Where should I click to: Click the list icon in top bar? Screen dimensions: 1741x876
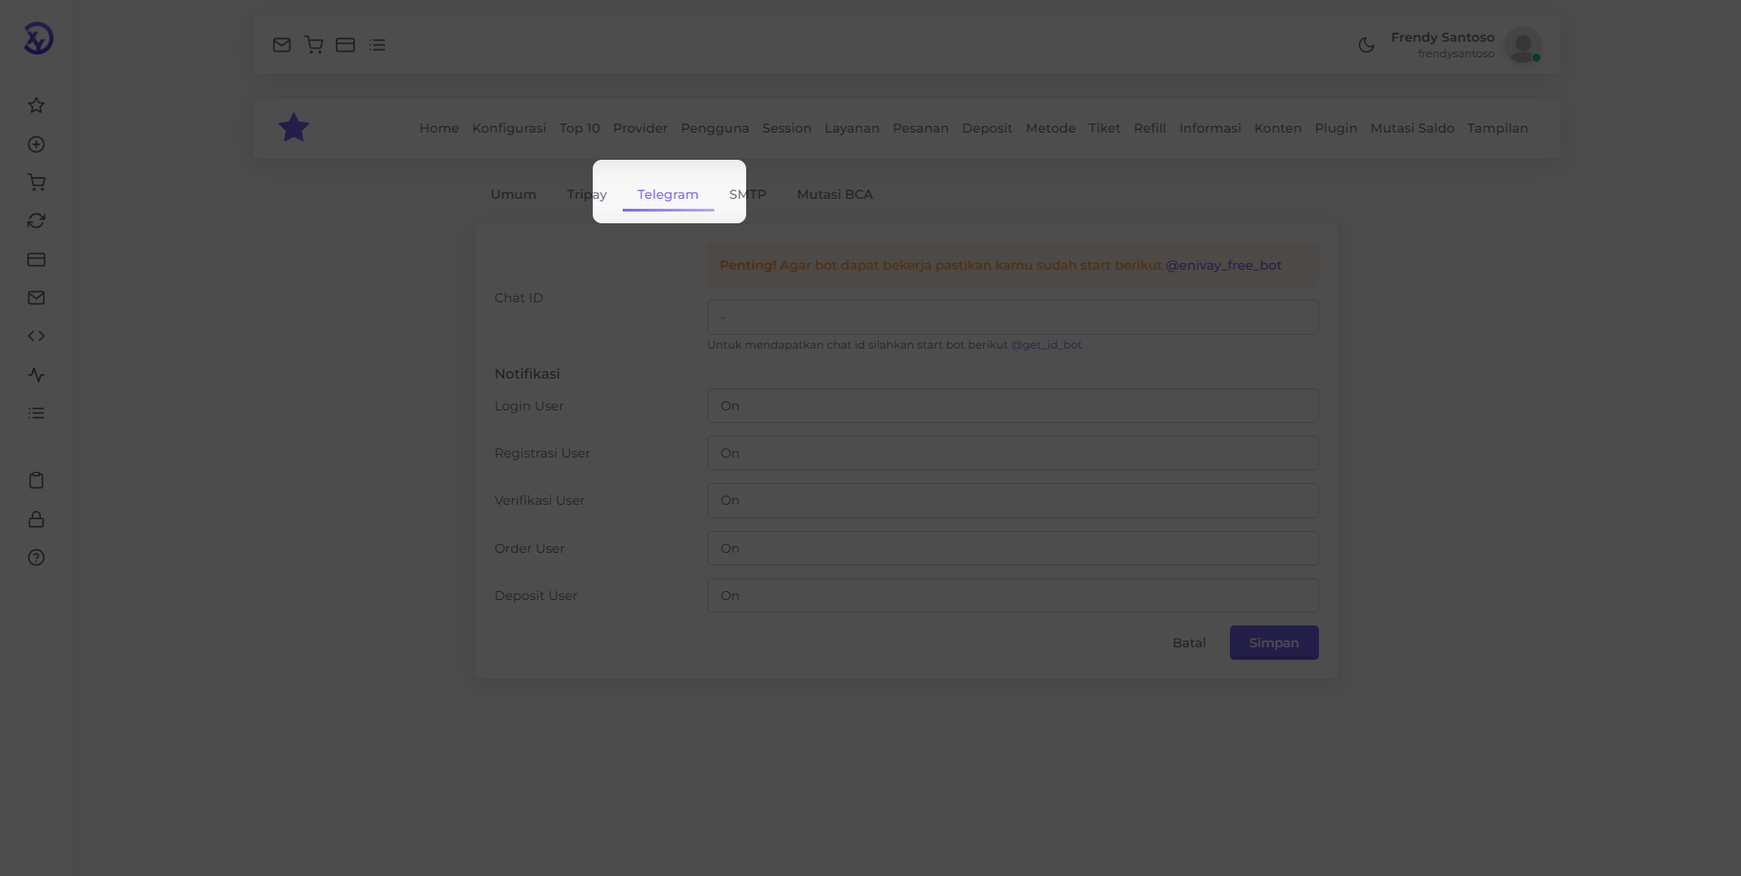click(x=378, y=44)
